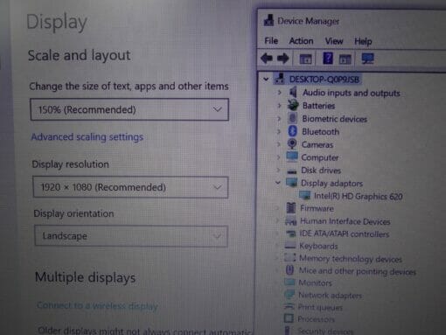The height and width of the screenshot is (335, 446).
Task: Click the Firmware category icon
Action: [291, 208]
